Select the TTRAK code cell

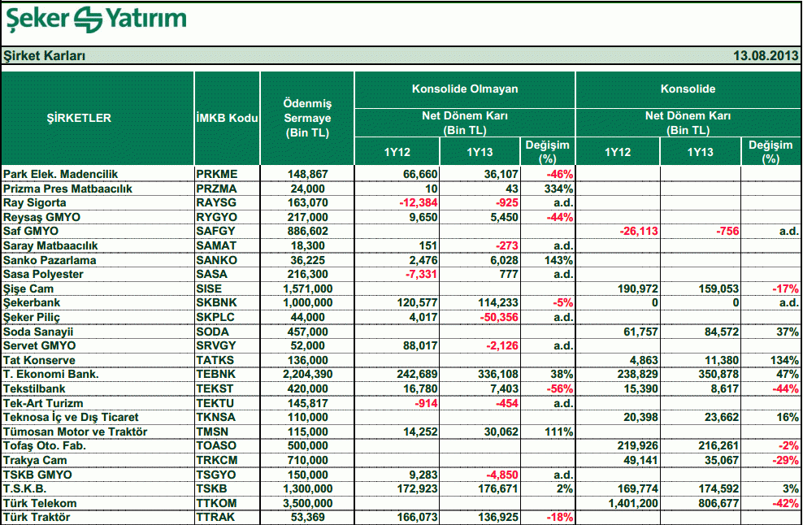coord(215,518)
